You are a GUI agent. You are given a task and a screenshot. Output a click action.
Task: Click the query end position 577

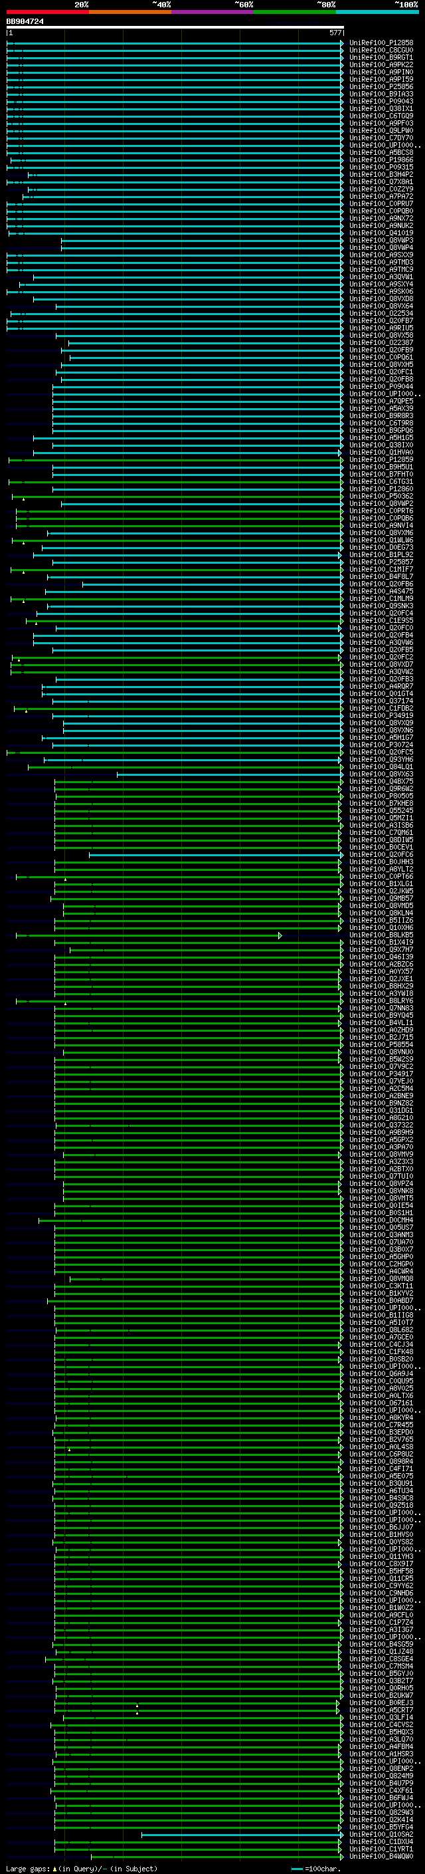pos(335,33)
